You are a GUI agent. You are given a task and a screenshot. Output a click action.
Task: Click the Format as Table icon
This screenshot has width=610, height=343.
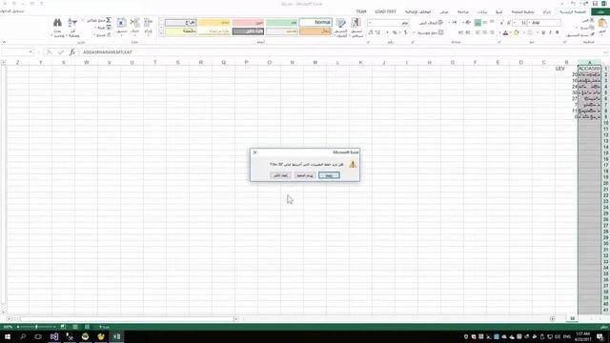coord(341,23)
